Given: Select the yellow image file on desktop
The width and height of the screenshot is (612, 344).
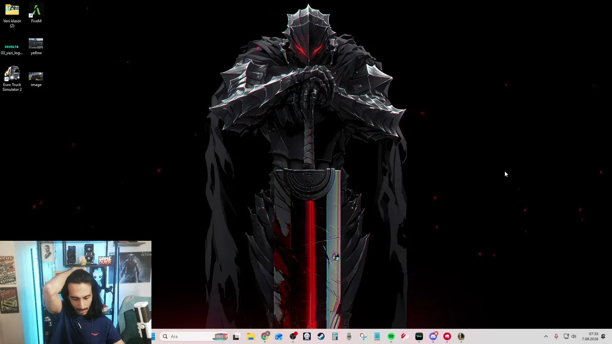Looking at the screenshot, I should coord(36,46).
